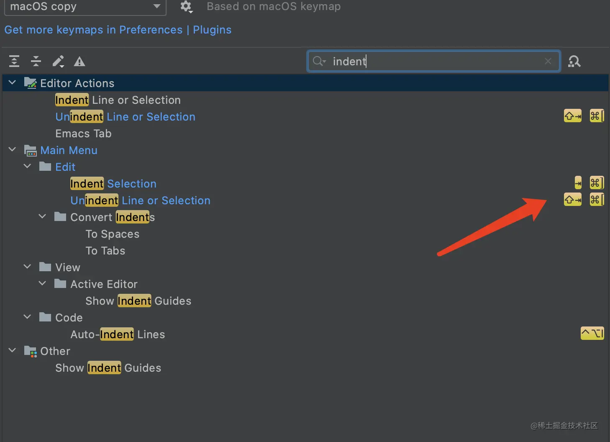Select Indent Selection under Edit

pyautogui.click(x=113, y=184)
